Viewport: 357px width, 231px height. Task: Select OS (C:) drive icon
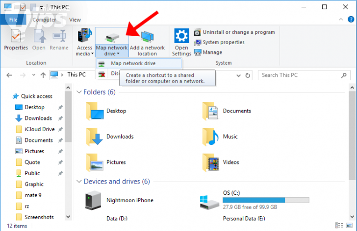tap(209, 202)
